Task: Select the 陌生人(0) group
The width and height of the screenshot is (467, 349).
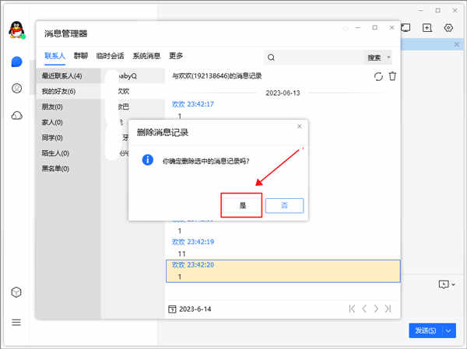Action: (x=68, y=153)
